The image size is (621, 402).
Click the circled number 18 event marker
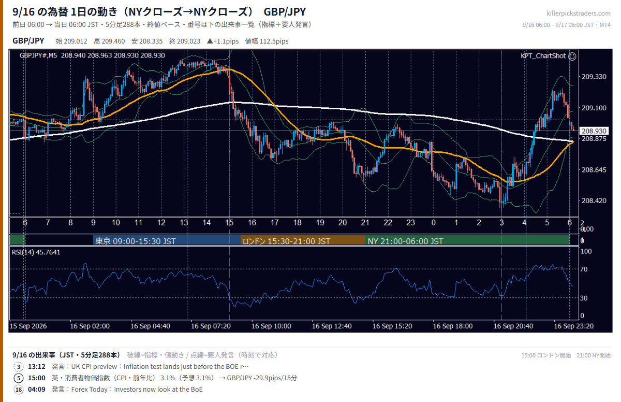[19, 390]
